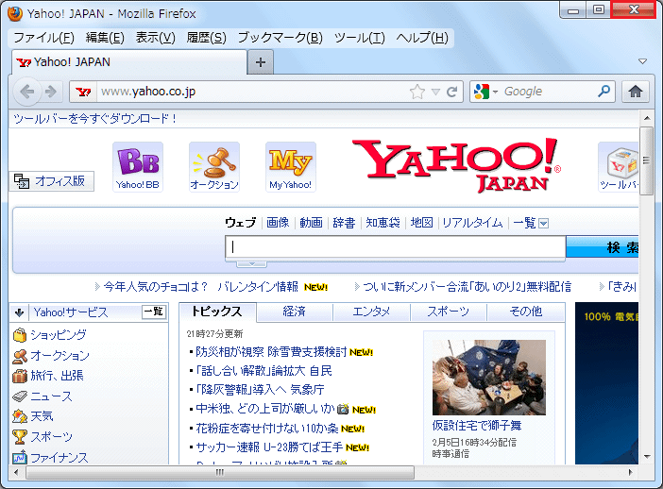
Task: Open headline 防災相が視察 除雪費支援検討
Action: coord(271,351)
